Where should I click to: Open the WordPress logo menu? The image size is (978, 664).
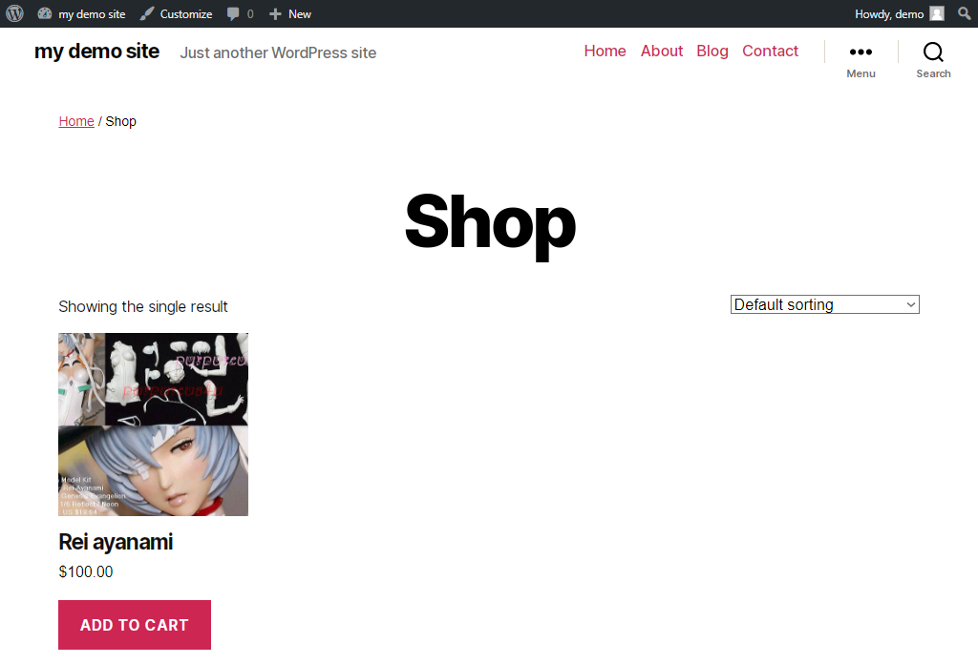[14, 13]
